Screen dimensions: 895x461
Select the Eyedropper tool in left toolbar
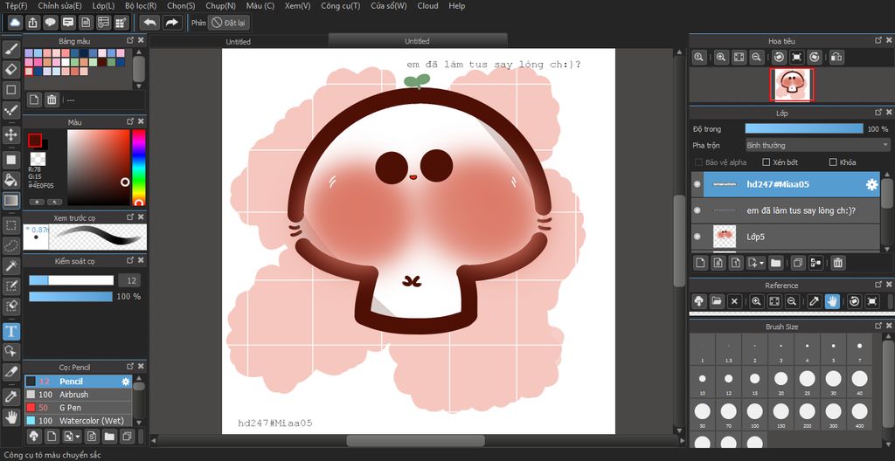point(10,396)
